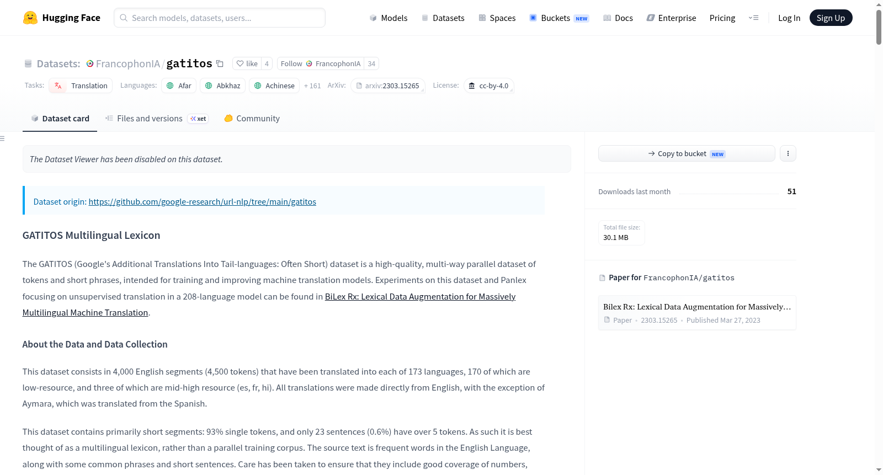Copy the dataset name with the copy icon
Screen dimensions: 883x475
220,63
